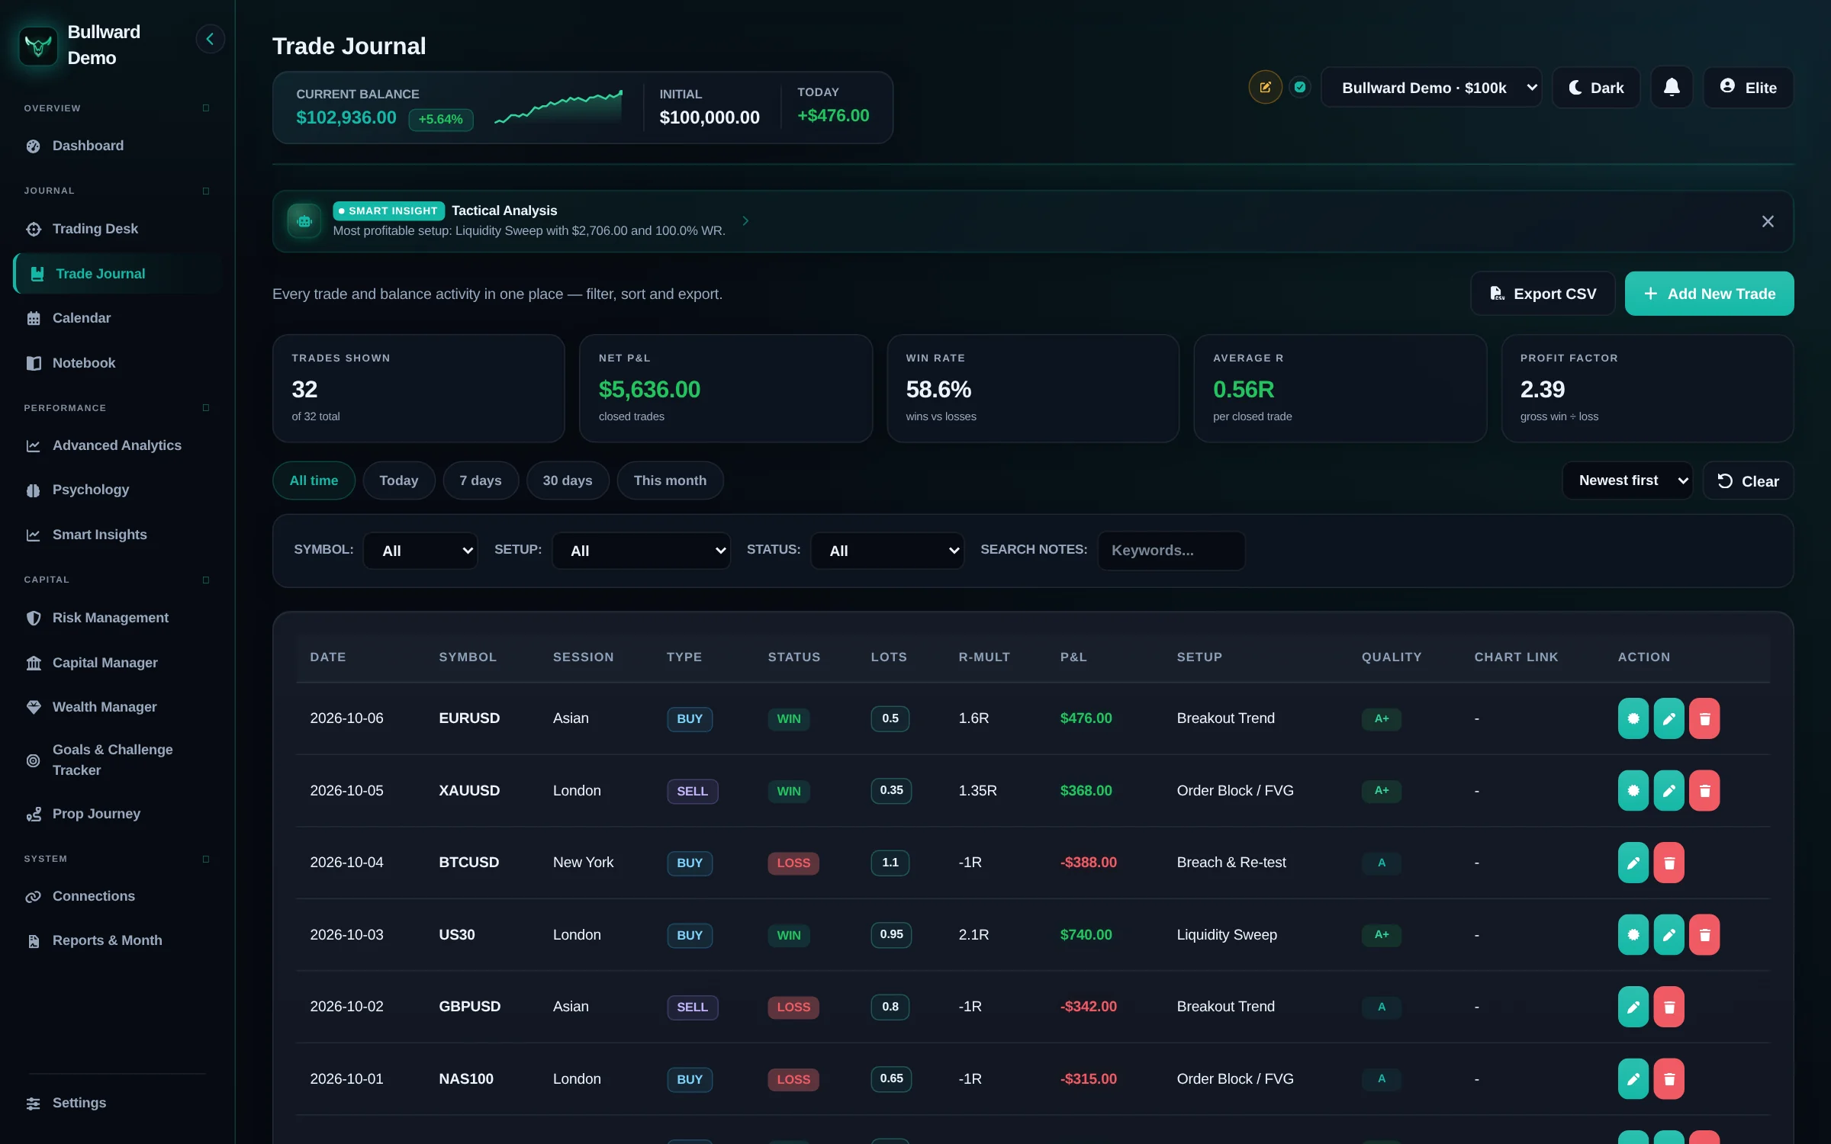Collapse the Journal sidebar section
1831x1144 pixels.
pos(206,191)
